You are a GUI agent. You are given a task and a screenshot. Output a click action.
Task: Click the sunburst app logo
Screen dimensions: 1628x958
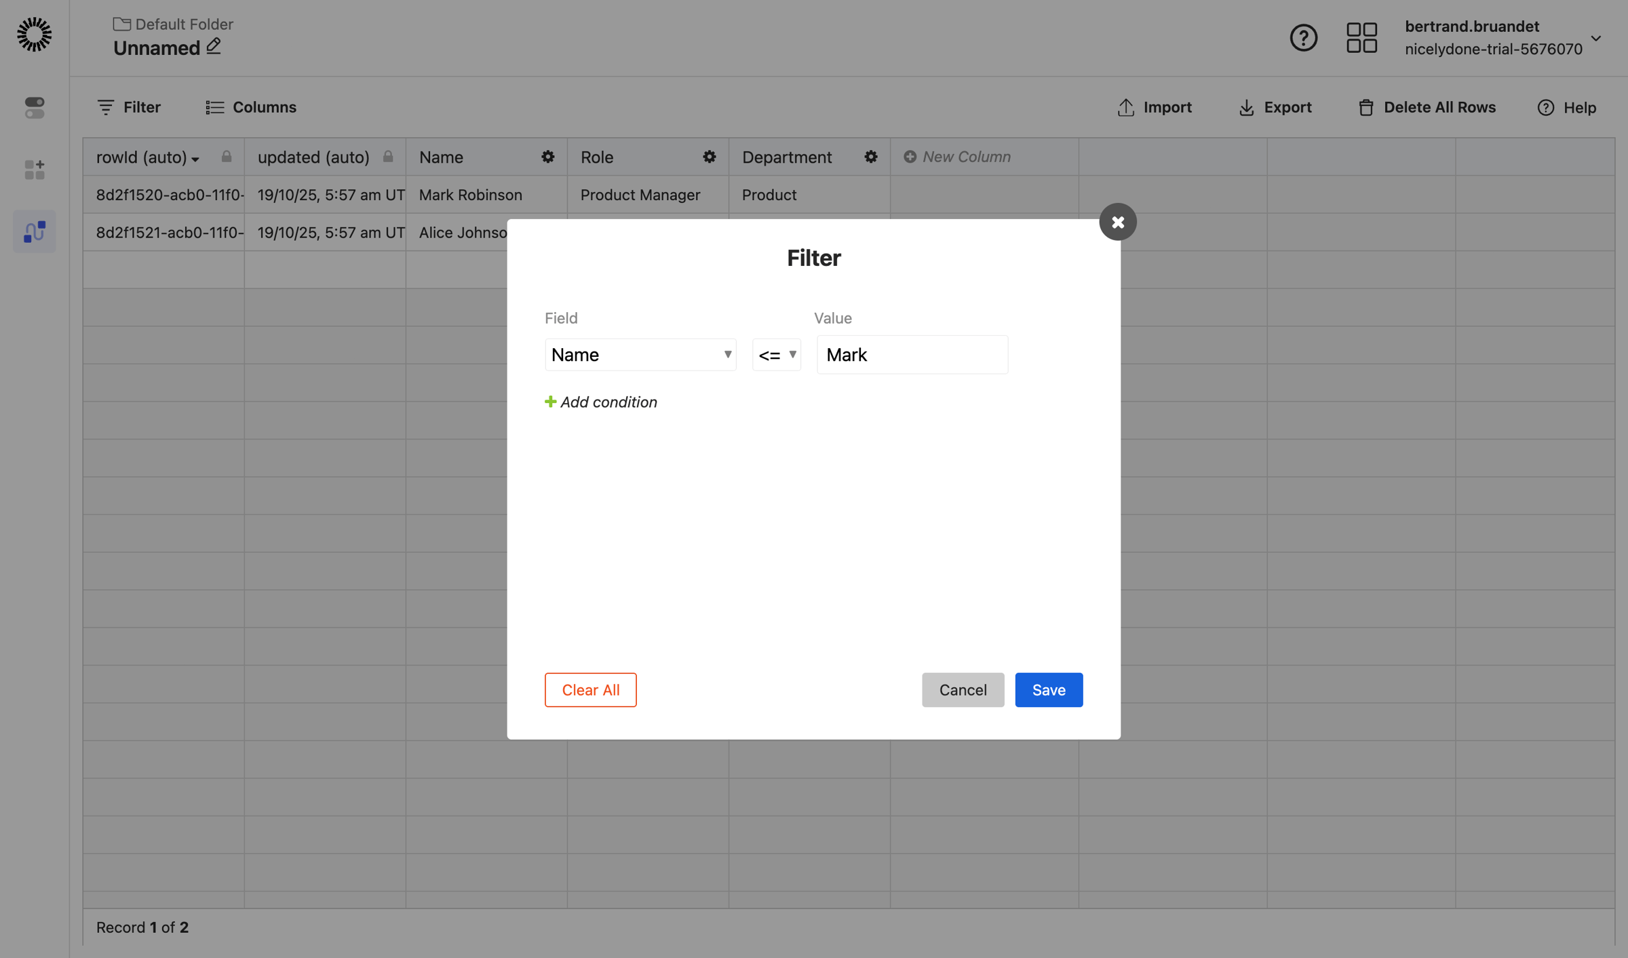coord(34,35)
